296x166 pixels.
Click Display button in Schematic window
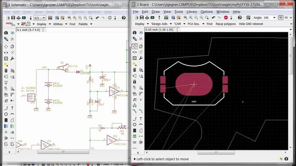click(x=42, y=24)
